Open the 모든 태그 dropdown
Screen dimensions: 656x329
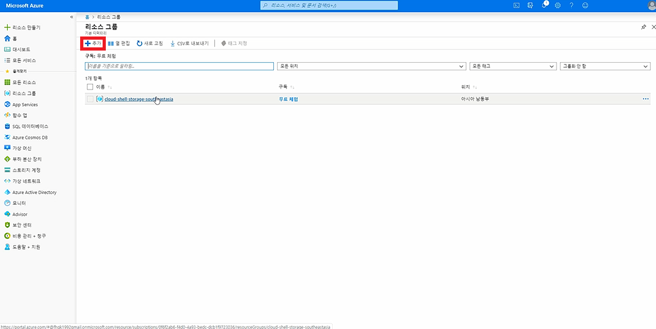pos(513,67)
